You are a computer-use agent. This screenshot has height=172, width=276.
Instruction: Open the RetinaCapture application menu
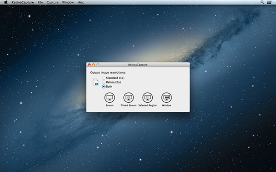click(x=23, y=2)
